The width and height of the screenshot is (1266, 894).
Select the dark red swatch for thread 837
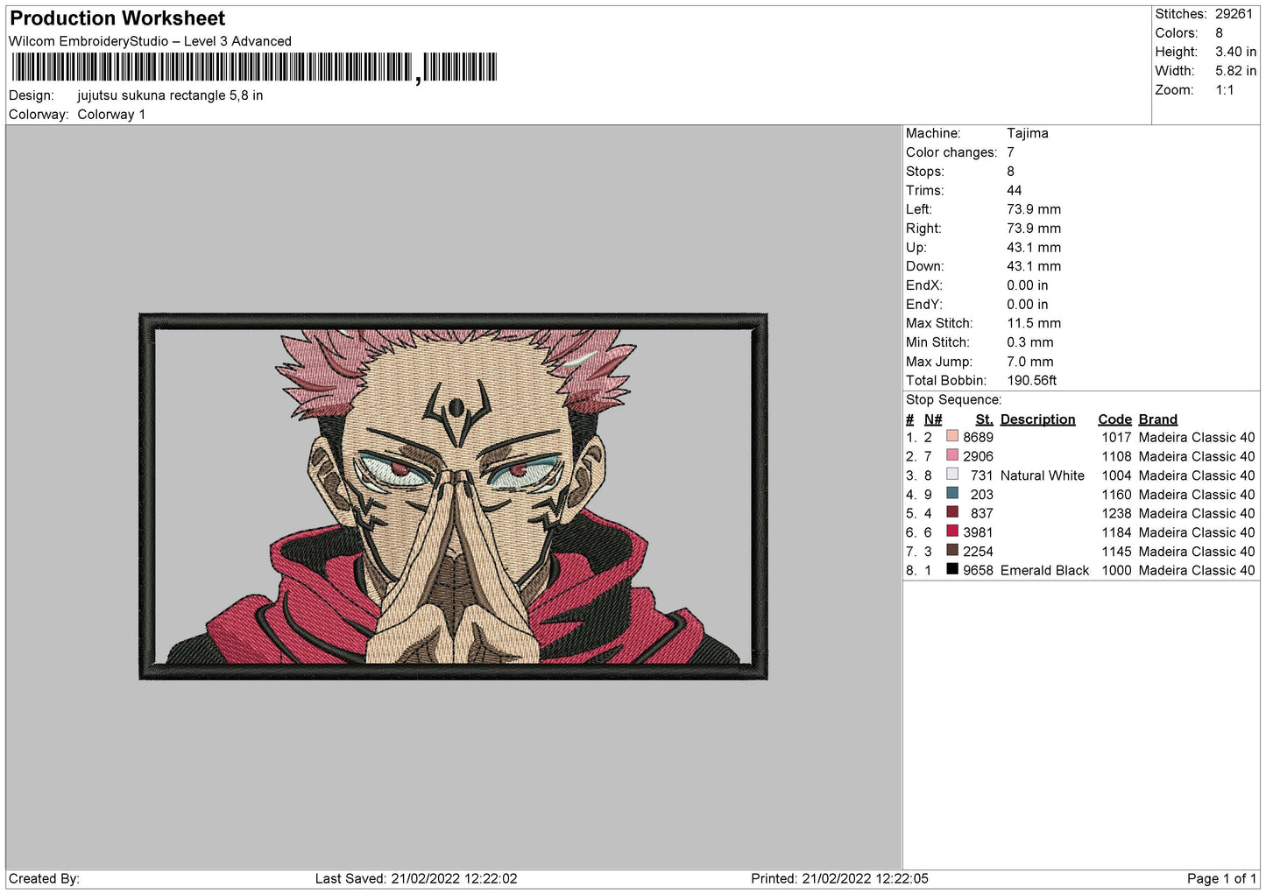point(952,512)
